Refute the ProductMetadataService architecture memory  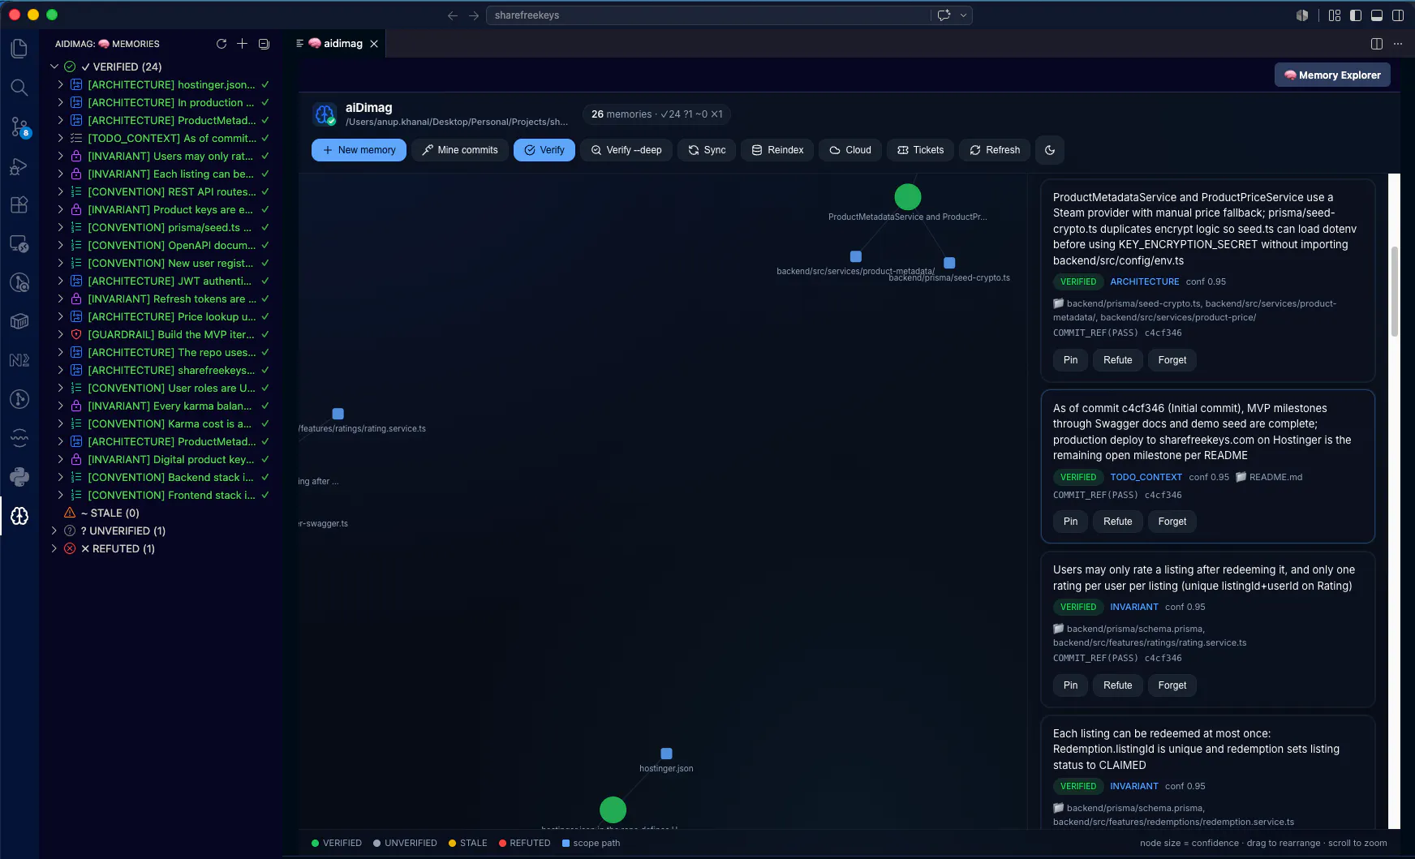[x=1117, y=360]
